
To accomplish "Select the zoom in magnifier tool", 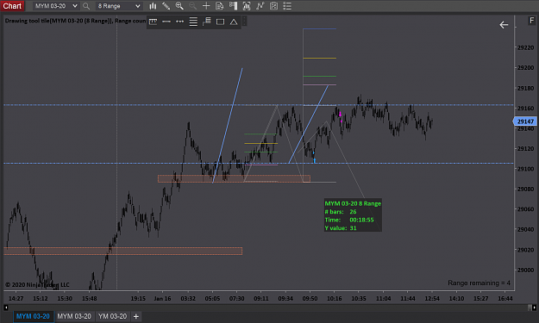I will pyautogui.click(x=179, y=6).
